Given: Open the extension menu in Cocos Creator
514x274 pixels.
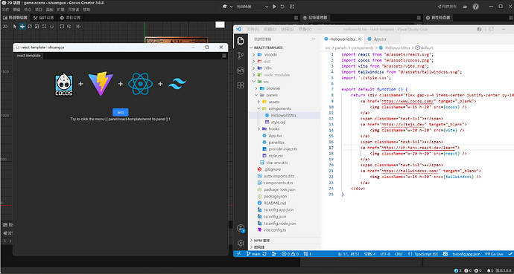Looking at the screenshot, I should (x=60, y=10).
